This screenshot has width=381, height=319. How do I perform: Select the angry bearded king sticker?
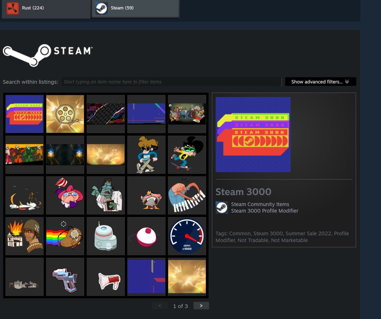(146, 195)
